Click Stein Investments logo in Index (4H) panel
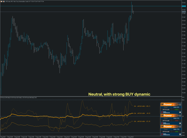 pos(165,112)
